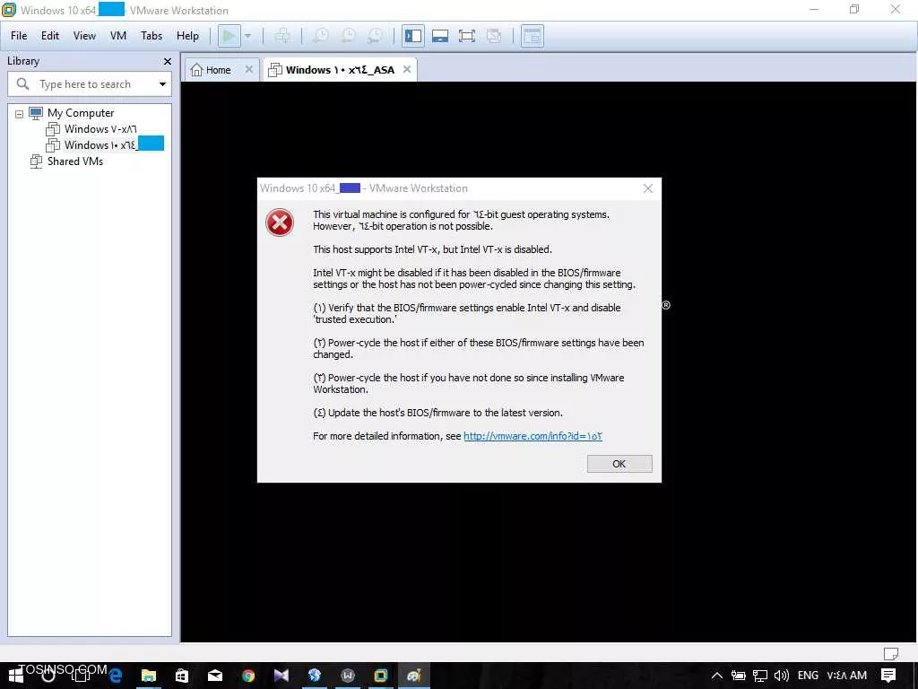
Task: Open Microsoft Edge from the taskbar
Action: 116,676
